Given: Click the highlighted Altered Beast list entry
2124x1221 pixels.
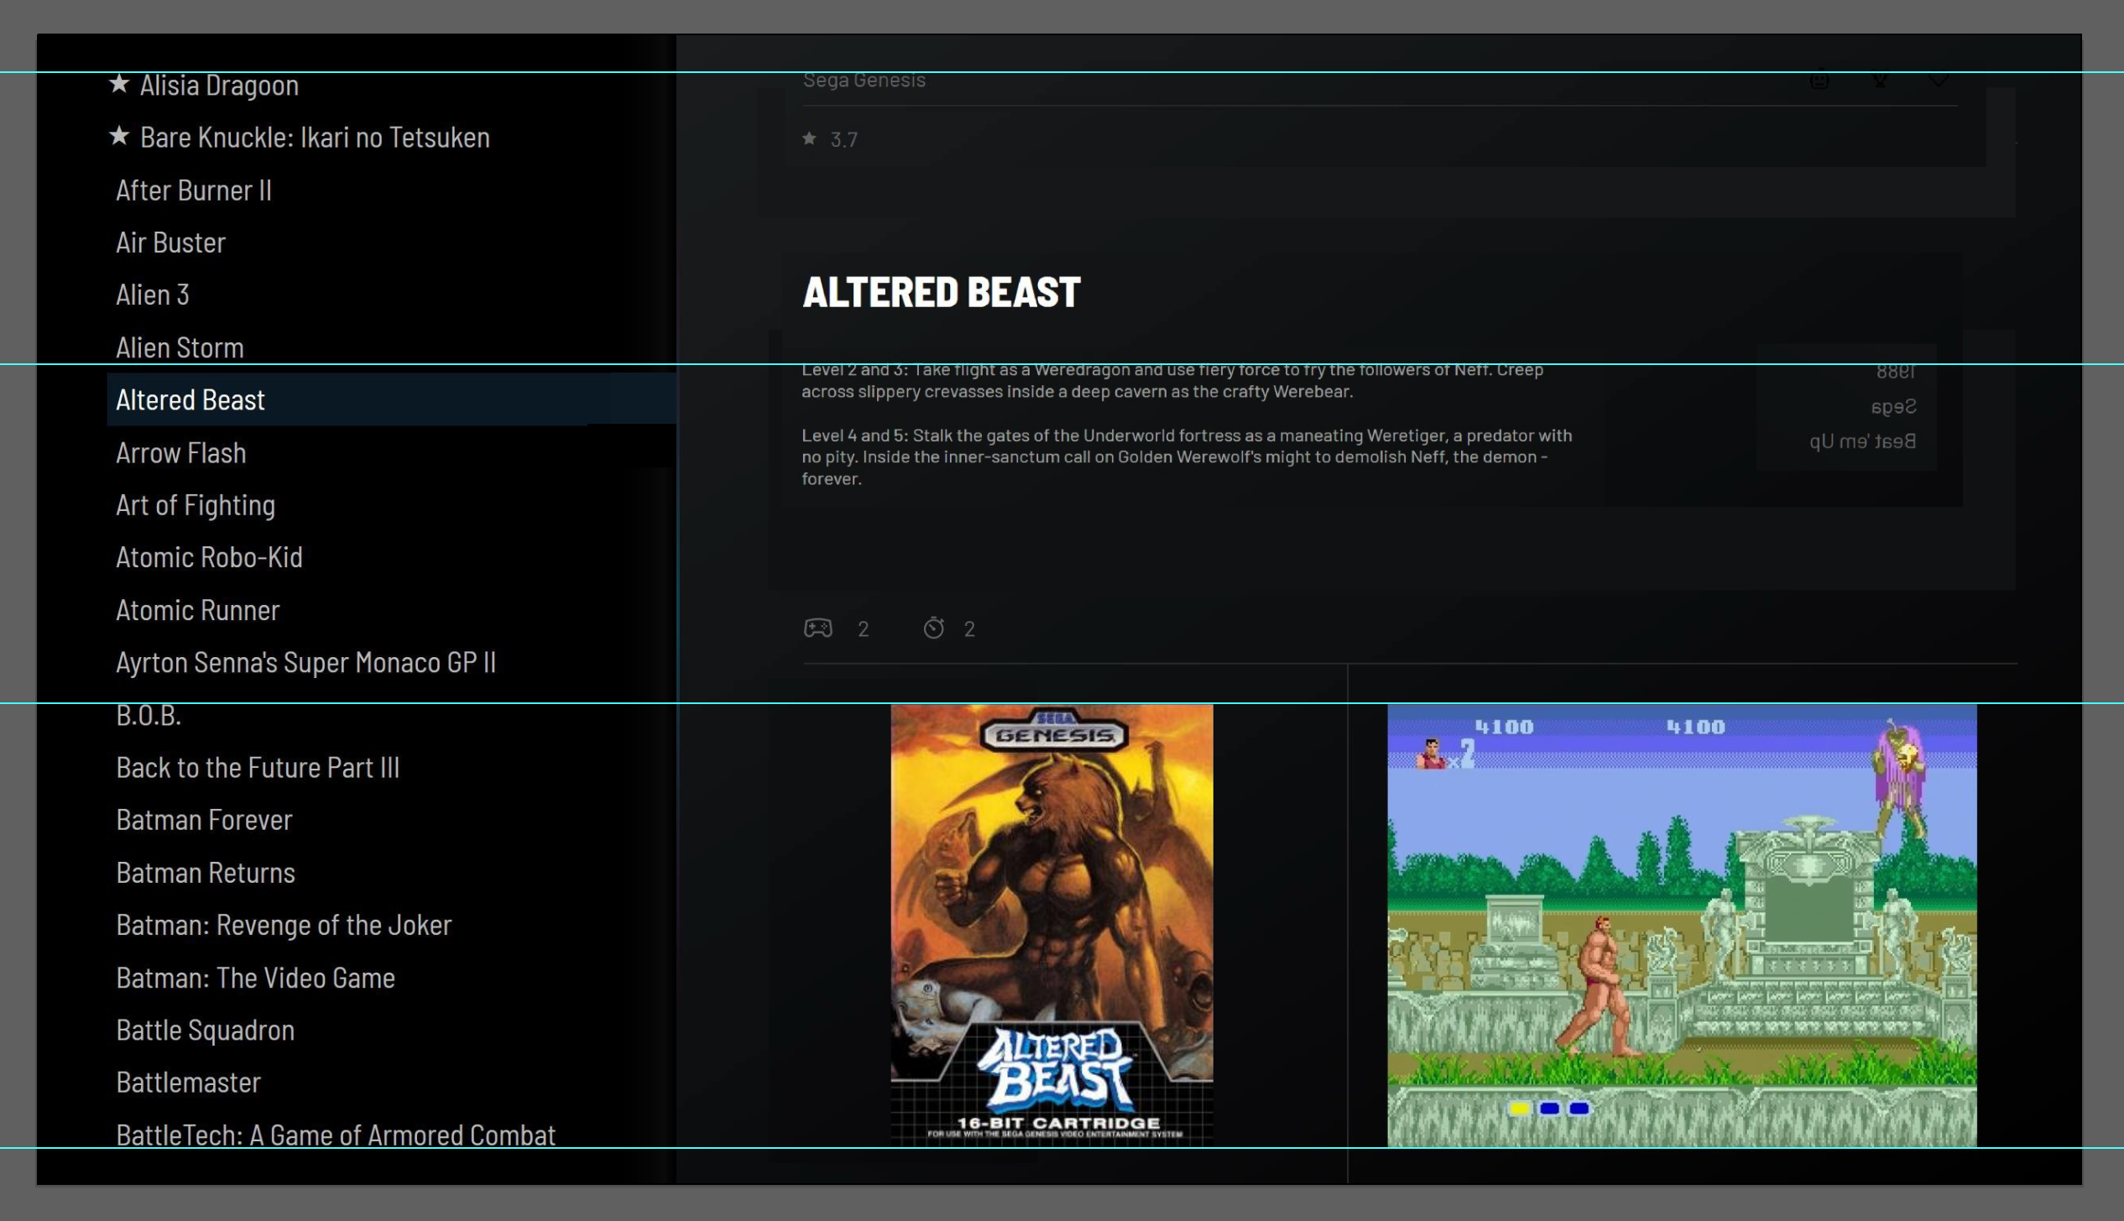Looking at the screenshot, I should click(x=391, y=399).
